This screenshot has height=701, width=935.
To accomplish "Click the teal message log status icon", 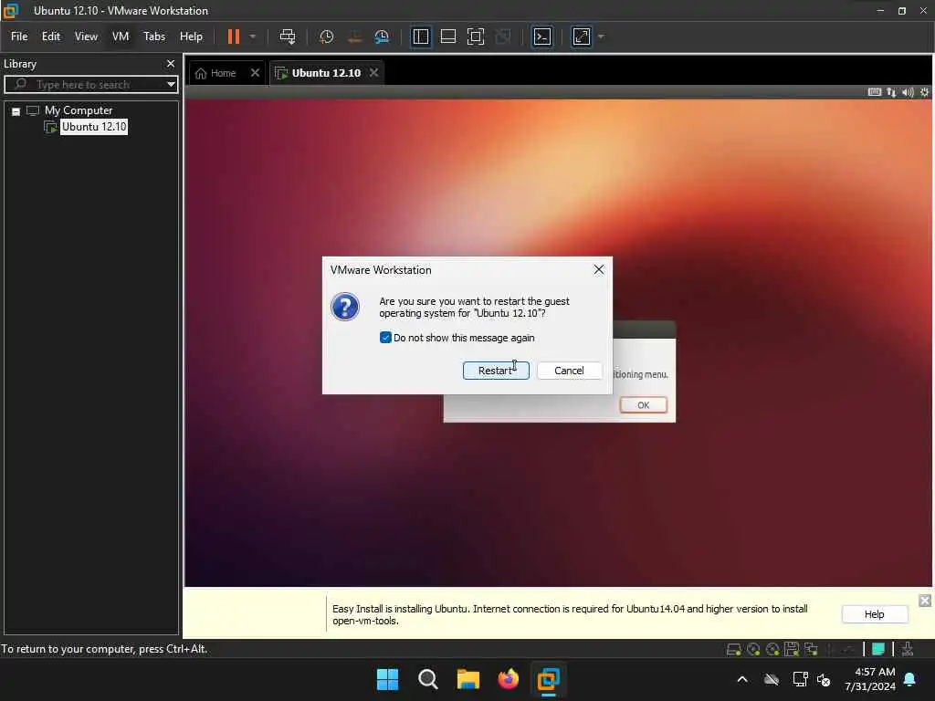I will click(877, 649).
